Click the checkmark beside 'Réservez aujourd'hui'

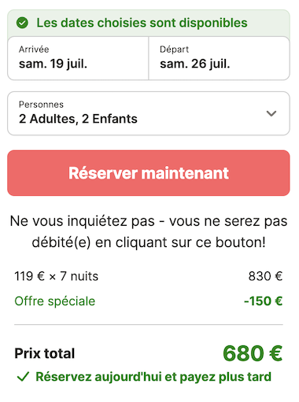tap(23, 377)
